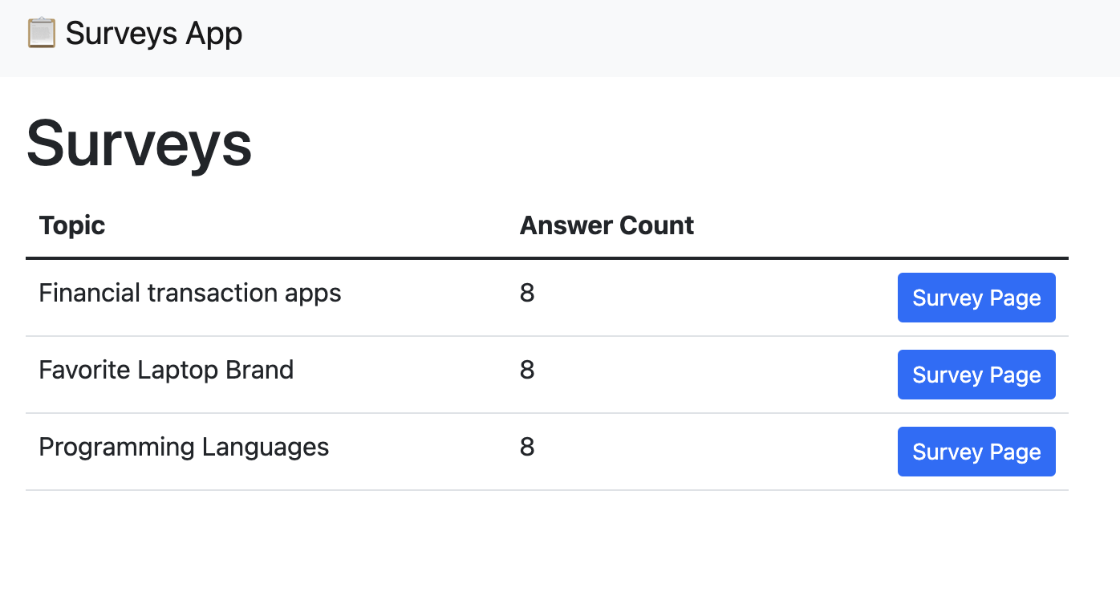The height and width of the screenshot is (608, 1120).
Task: Open the Surveys App home link
Action: point(134,33)
